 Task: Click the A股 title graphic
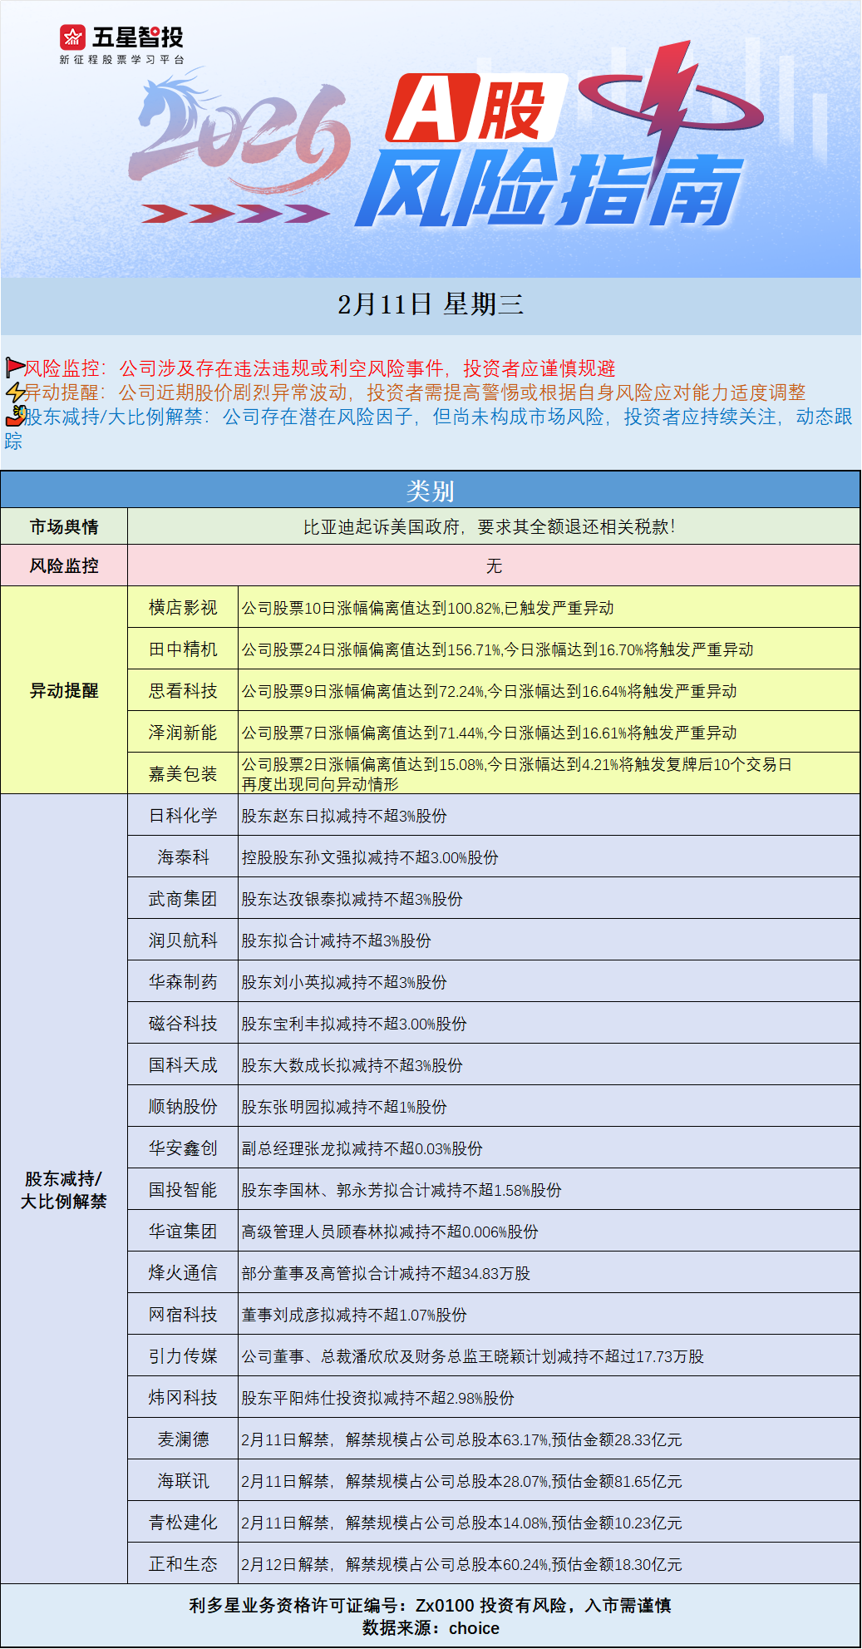[475, 107]
